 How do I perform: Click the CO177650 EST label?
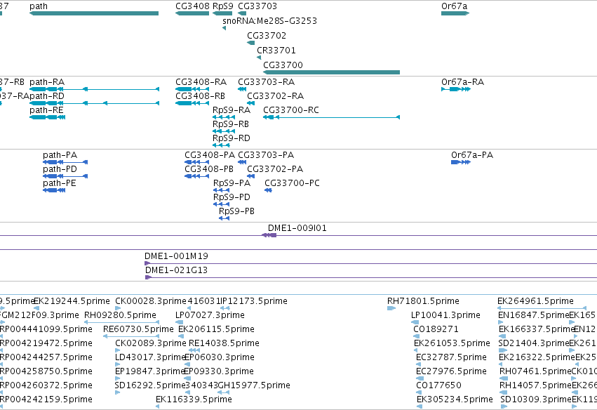point(438,385)
